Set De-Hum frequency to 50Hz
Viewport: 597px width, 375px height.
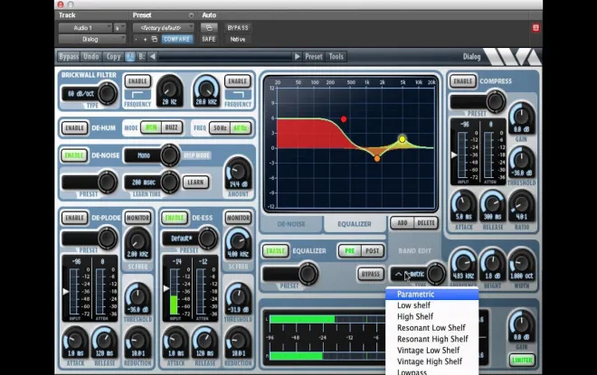220,128
